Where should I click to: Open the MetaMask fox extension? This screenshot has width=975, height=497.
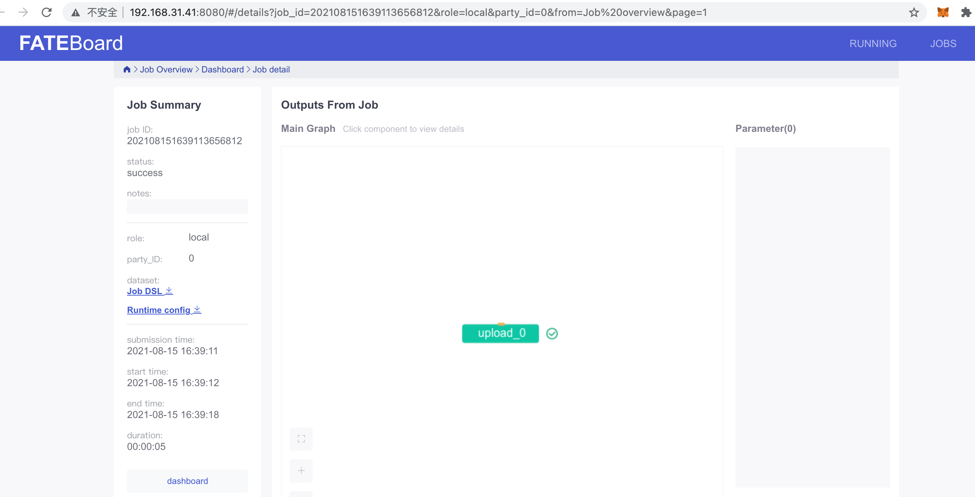942,12
